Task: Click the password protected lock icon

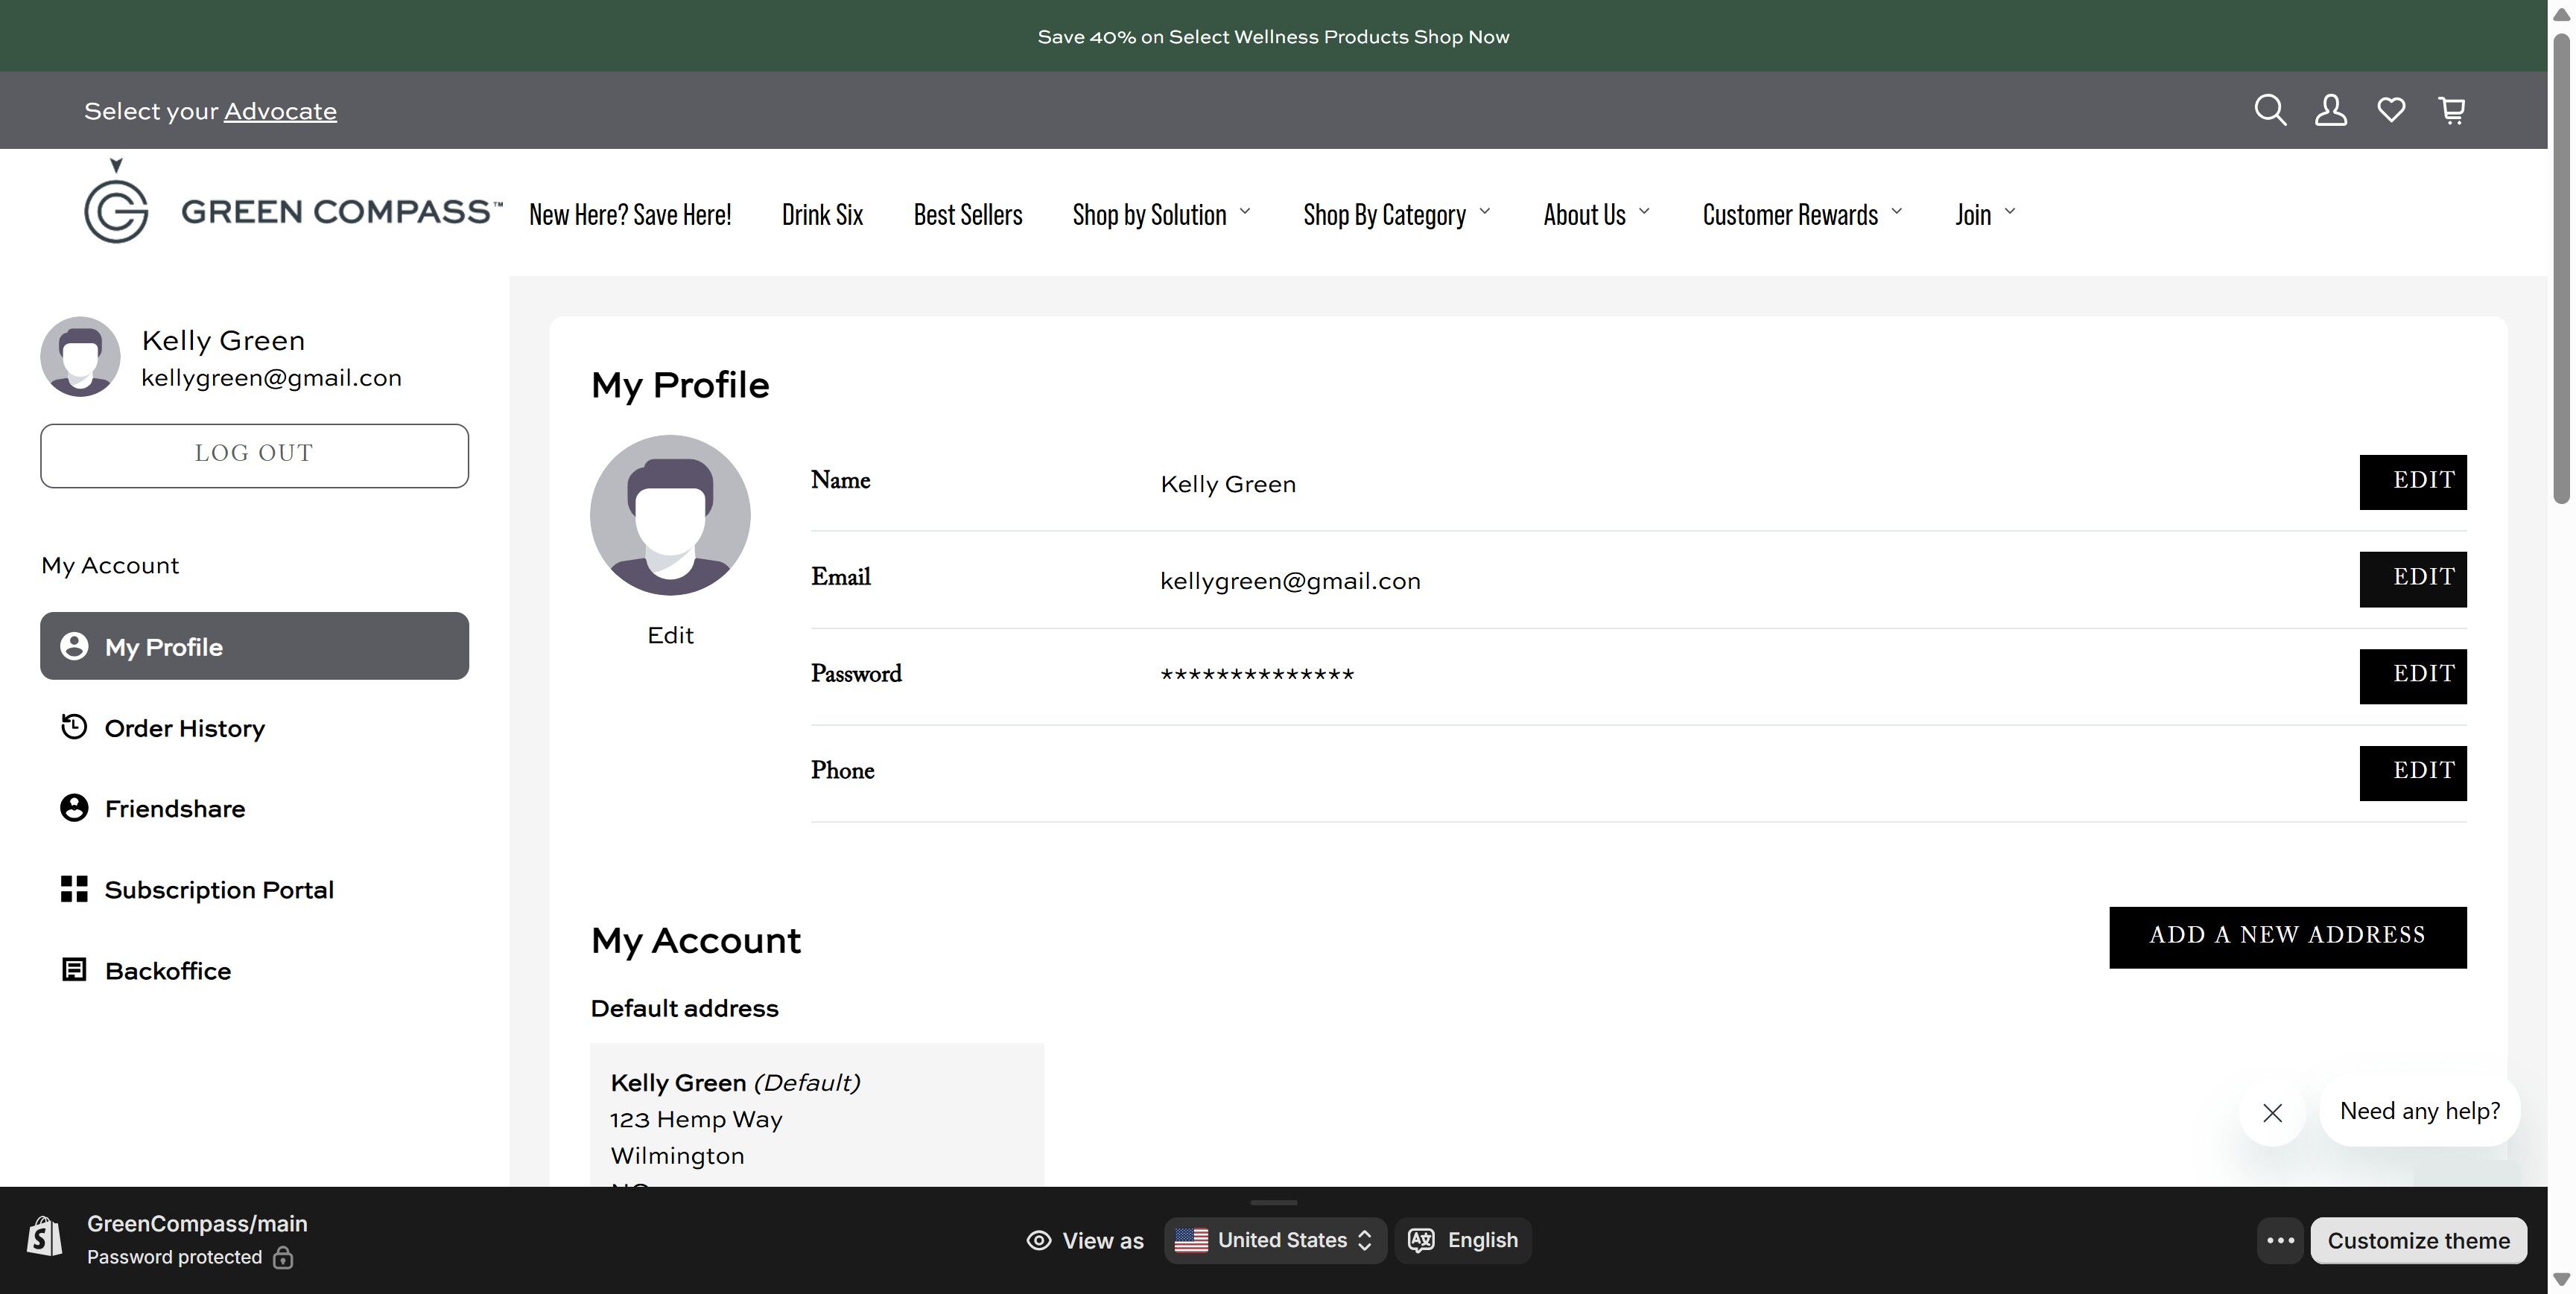Action: pyautogui.click(x=283, y=1257)
